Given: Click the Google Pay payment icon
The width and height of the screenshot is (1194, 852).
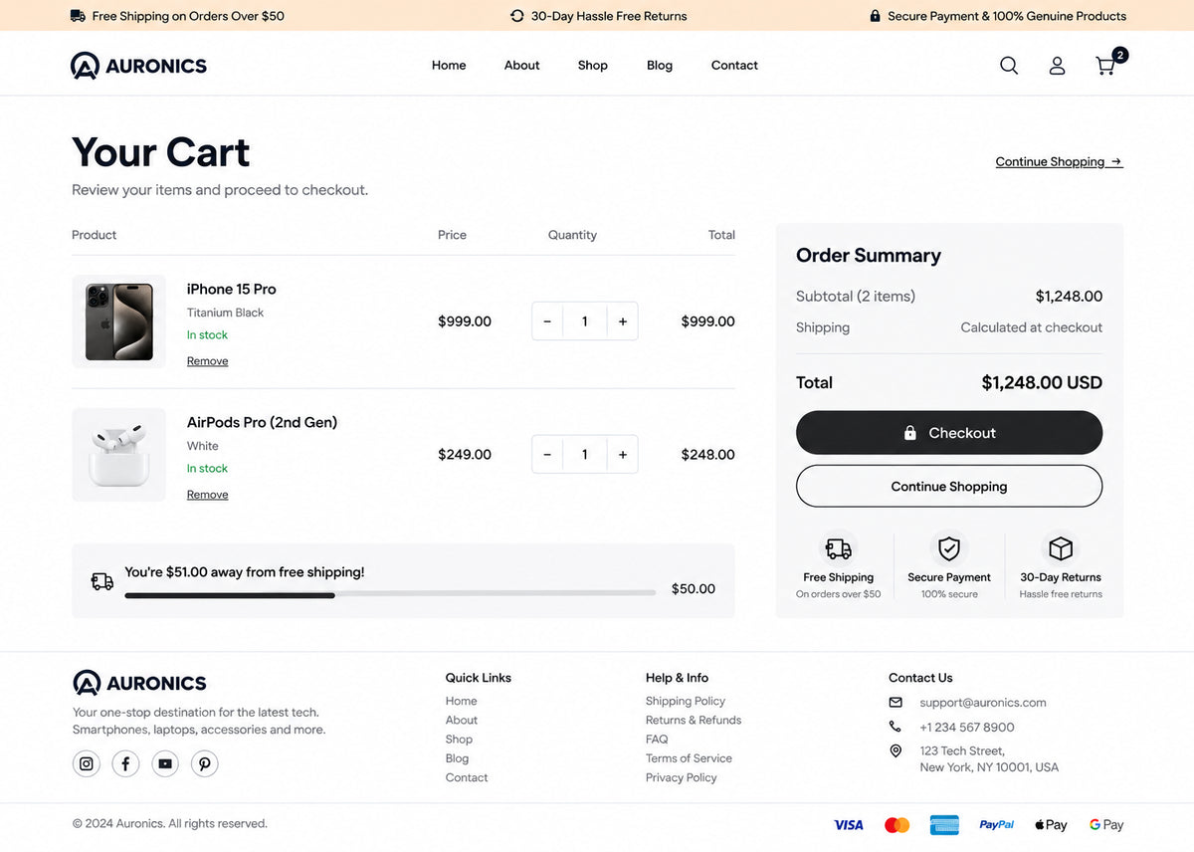Looking at the screenshot, I should 1106,825.
